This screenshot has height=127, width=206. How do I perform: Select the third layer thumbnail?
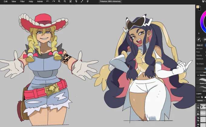tap(203, 119)
